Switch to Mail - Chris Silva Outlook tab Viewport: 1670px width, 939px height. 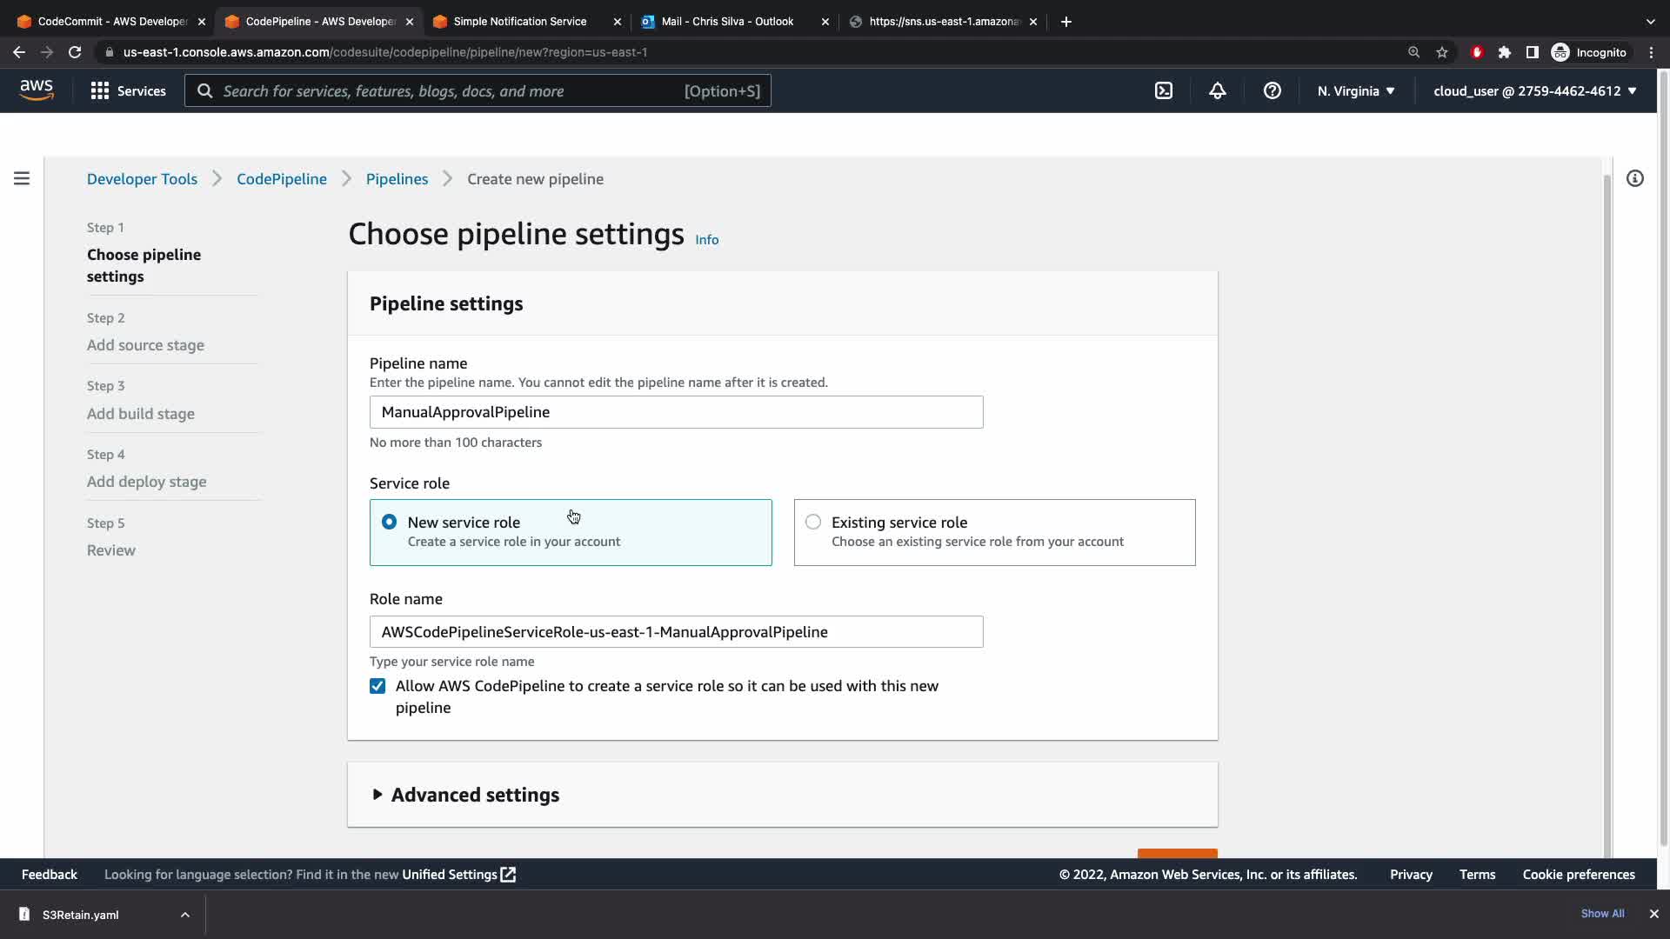pyautogui.click(x=726, y=21)
